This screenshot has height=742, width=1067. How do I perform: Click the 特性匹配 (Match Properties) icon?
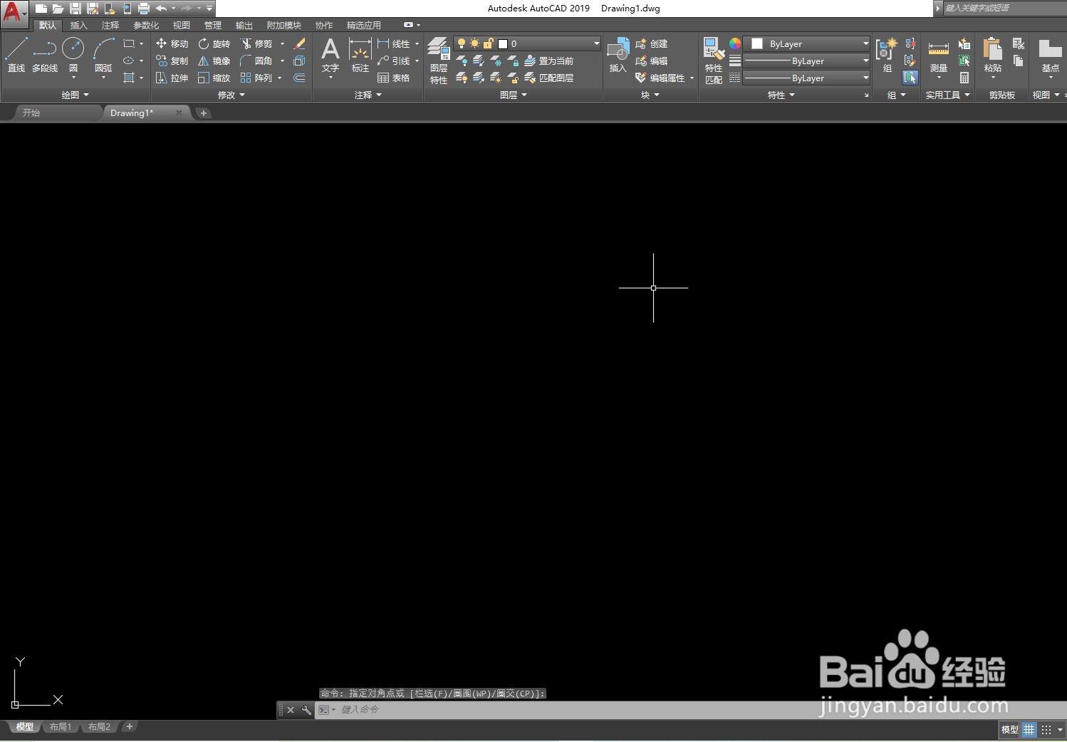pyautogui.click(x=714, y=61)
